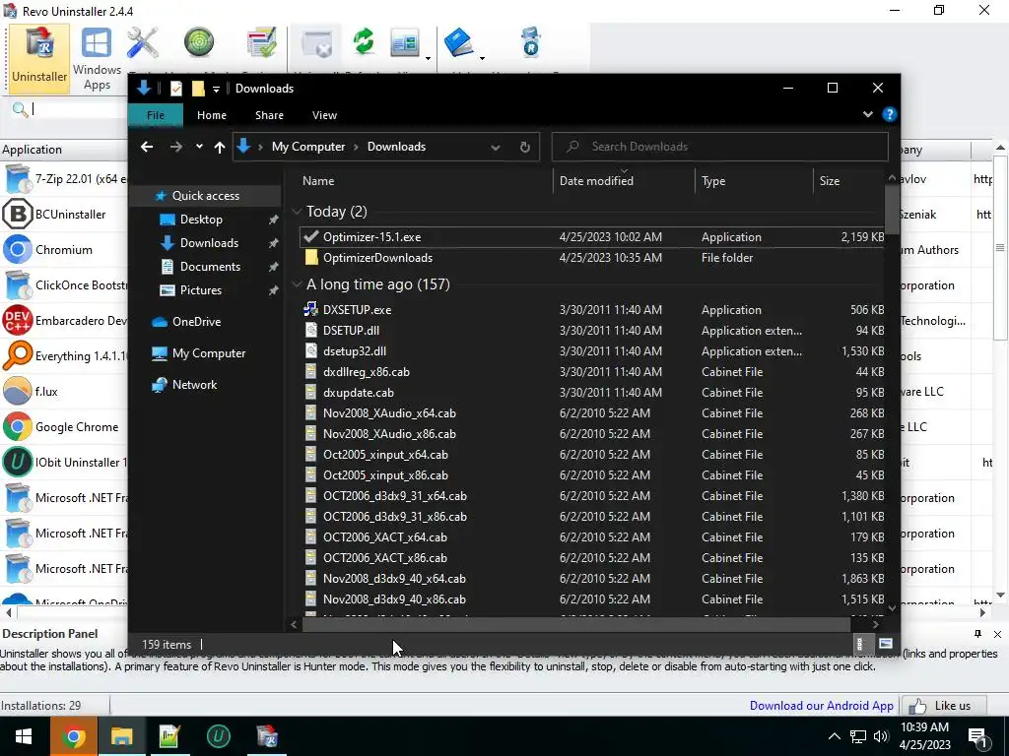Activate Hunter Mode radar icon
This screenshot has width=1009, height=756.
click(x=199, y=42)
